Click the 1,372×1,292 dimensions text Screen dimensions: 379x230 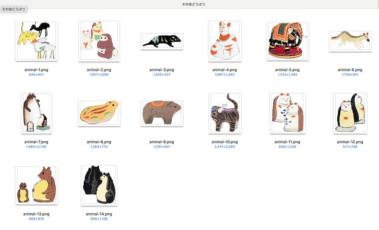287,75
